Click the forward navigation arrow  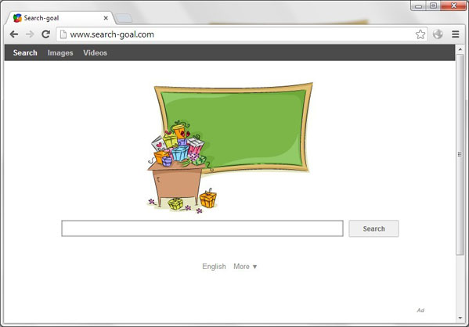[30, 34]
